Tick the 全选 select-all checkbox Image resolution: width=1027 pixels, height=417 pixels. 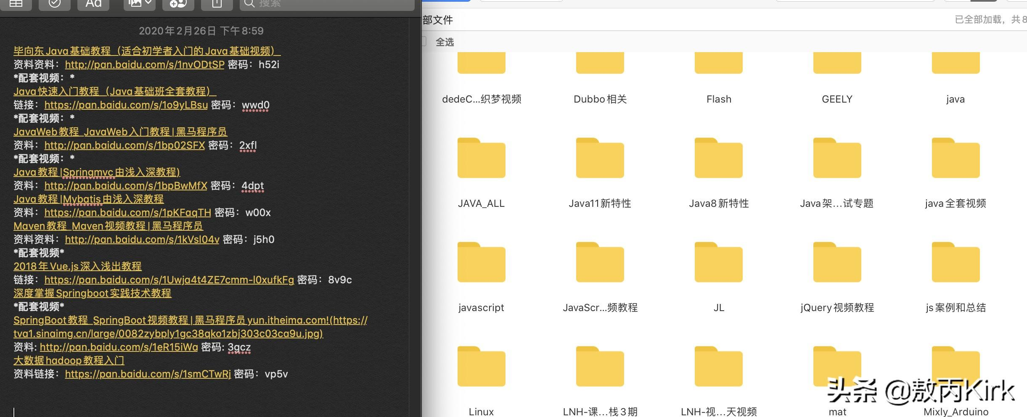click(424, 41)
